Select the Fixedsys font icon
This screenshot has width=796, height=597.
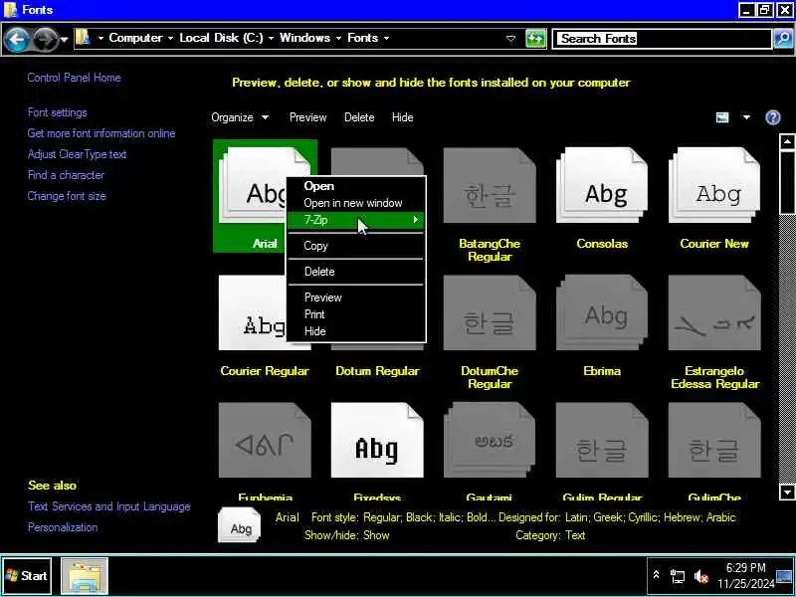(x=377, y=440)
